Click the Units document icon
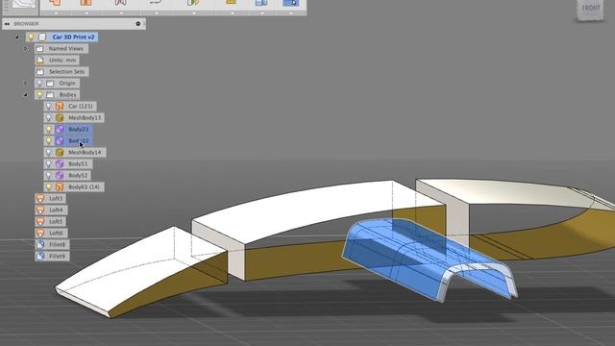Viewport: 615px width, 346px height. (x=39, y=60)
